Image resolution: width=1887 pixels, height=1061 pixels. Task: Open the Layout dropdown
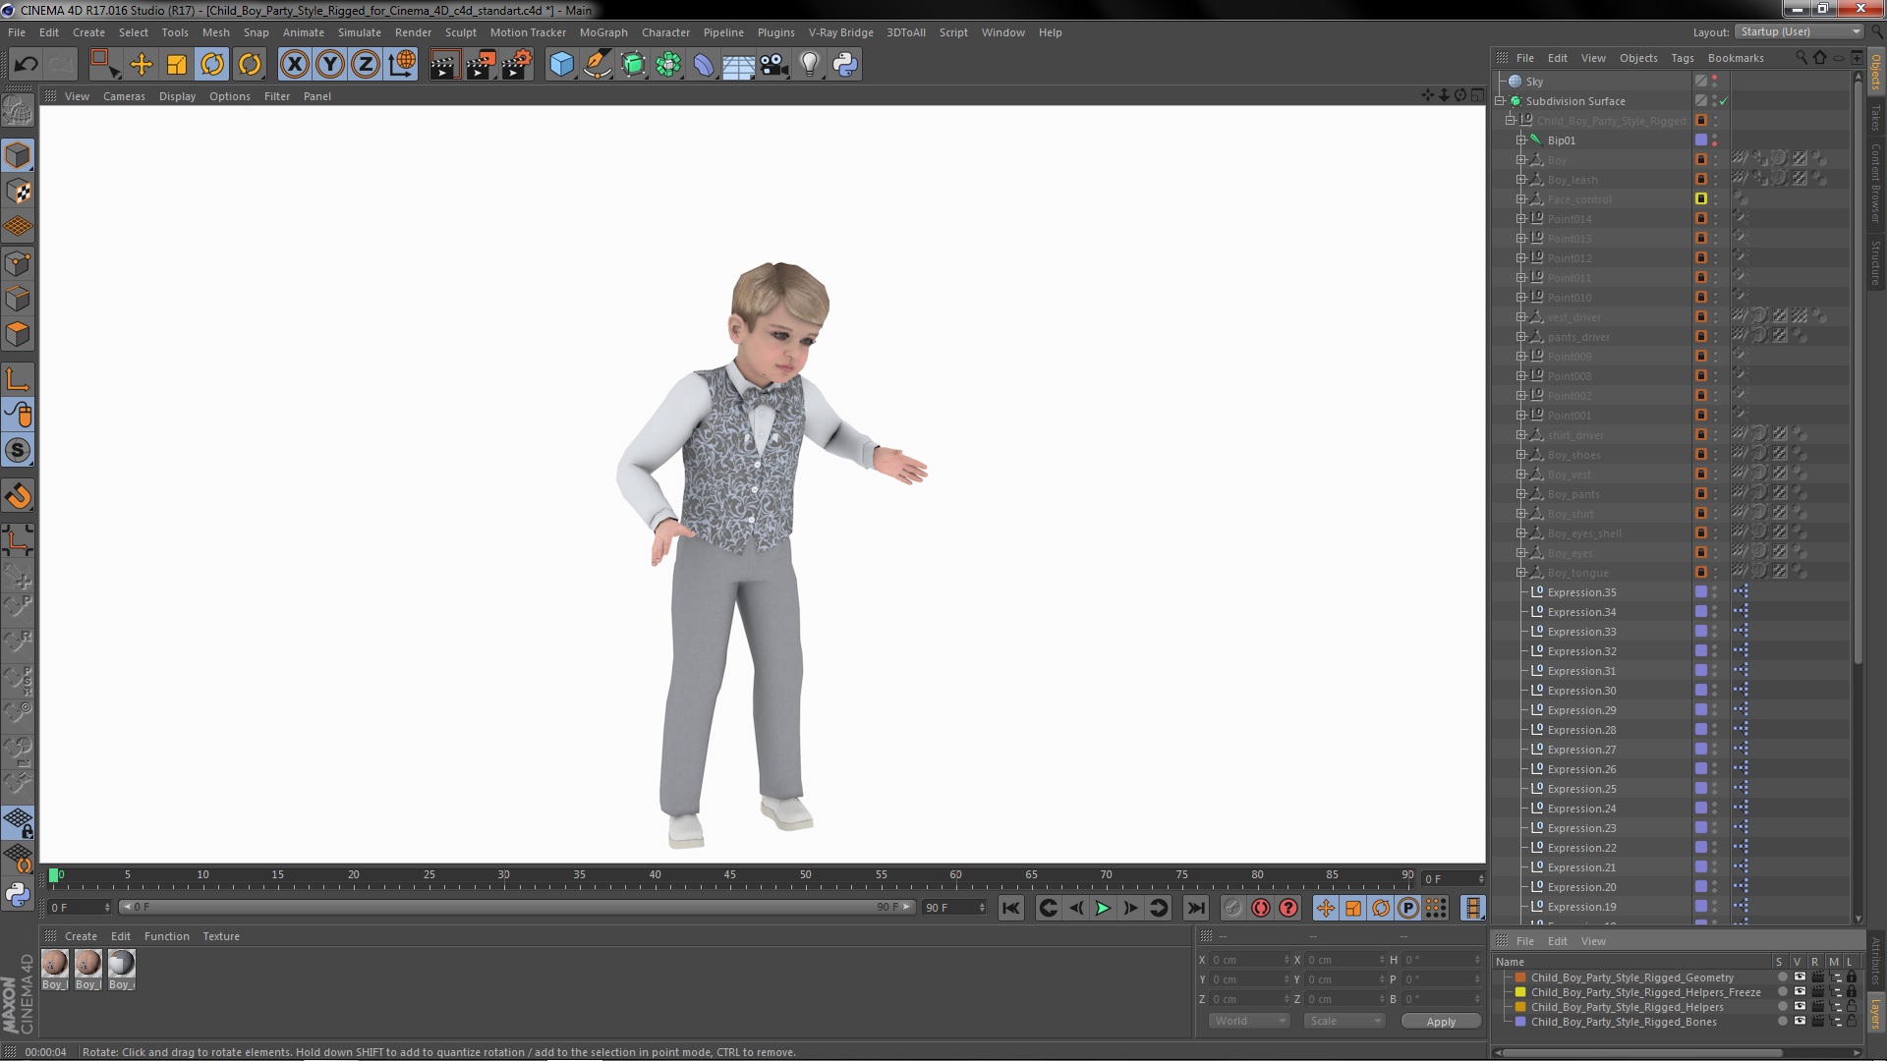[x=1798, y=32]
